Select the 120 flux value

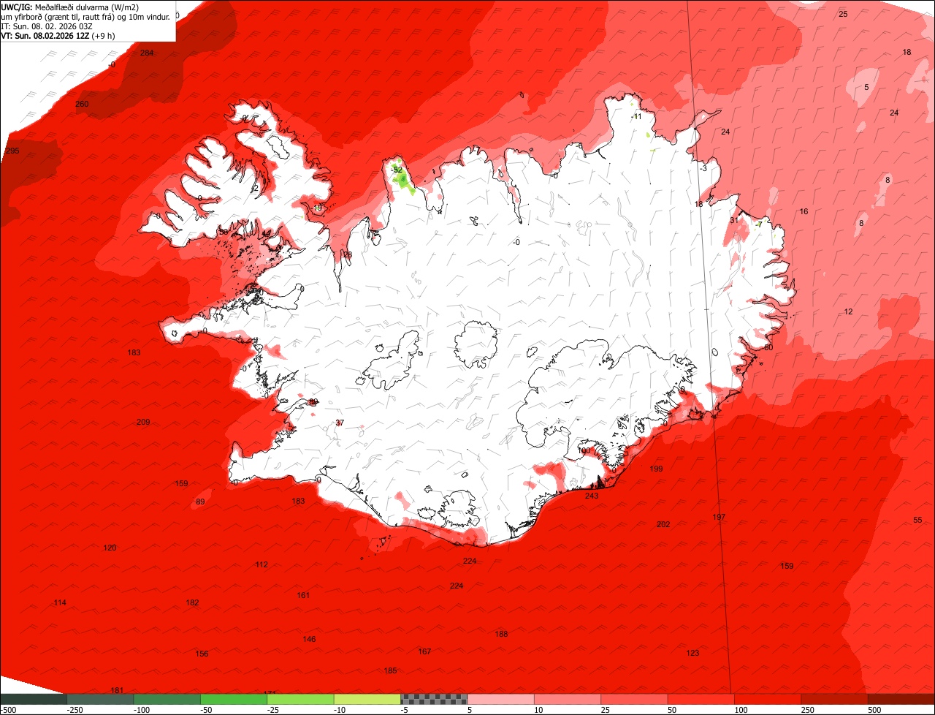tap(110, 548)
